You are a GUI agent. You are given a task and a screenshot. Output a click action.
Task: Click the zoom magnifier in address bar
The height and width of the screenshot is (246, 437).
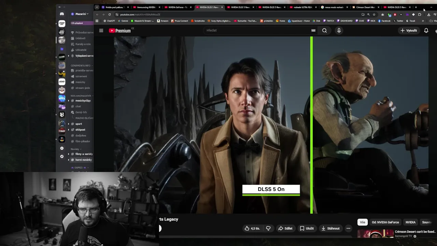click(368, 14)
